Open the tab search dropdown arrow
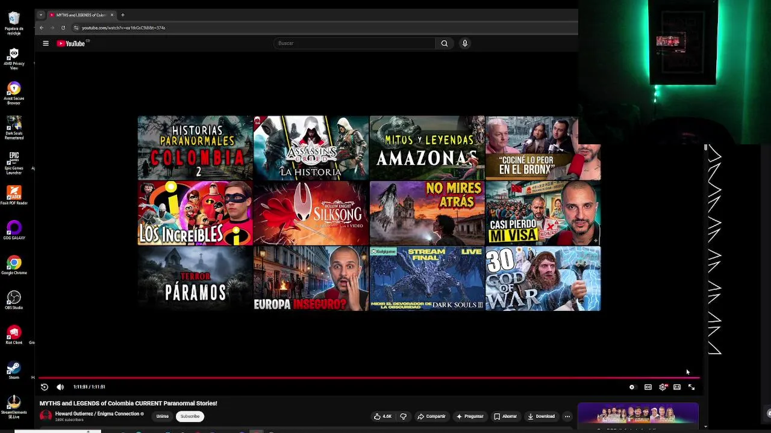The height and width of the screenshot is (433, 771). (40, 14)
